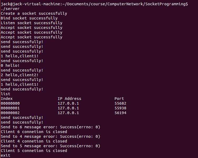
Task: Click the '2 hello,client2!' message
Action: (x=20, y=75)
